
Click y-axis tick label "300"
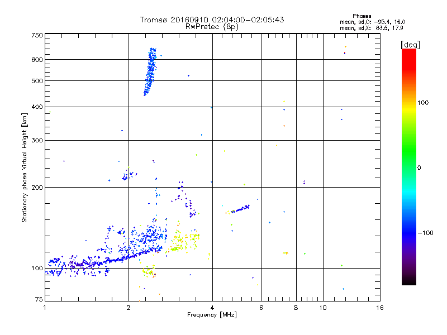37,141
